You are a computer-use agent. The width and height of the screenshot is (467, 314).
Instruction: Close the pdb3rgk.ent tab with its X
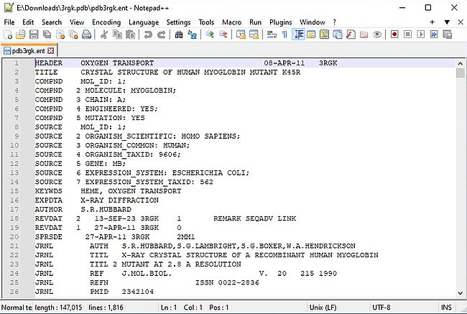click(51, 51)
